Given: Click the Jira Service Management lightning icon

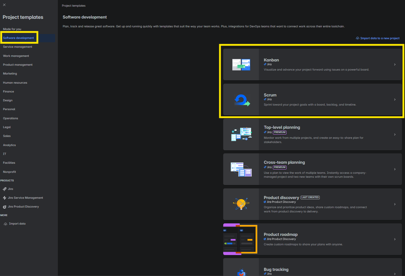Looking at the screenshot, I should [x=4, y=198].
